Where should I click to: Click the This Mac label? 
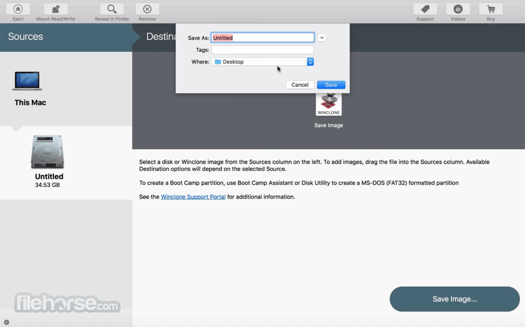click(30, 103)
